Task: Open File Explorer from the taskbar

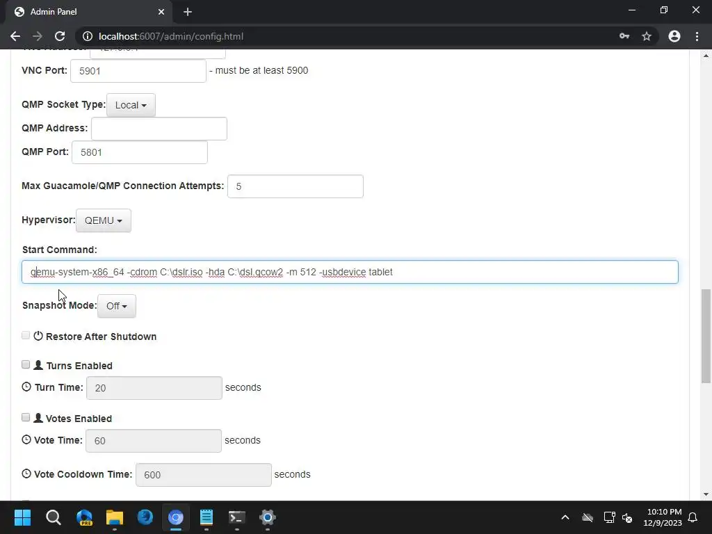Action: 115,517
